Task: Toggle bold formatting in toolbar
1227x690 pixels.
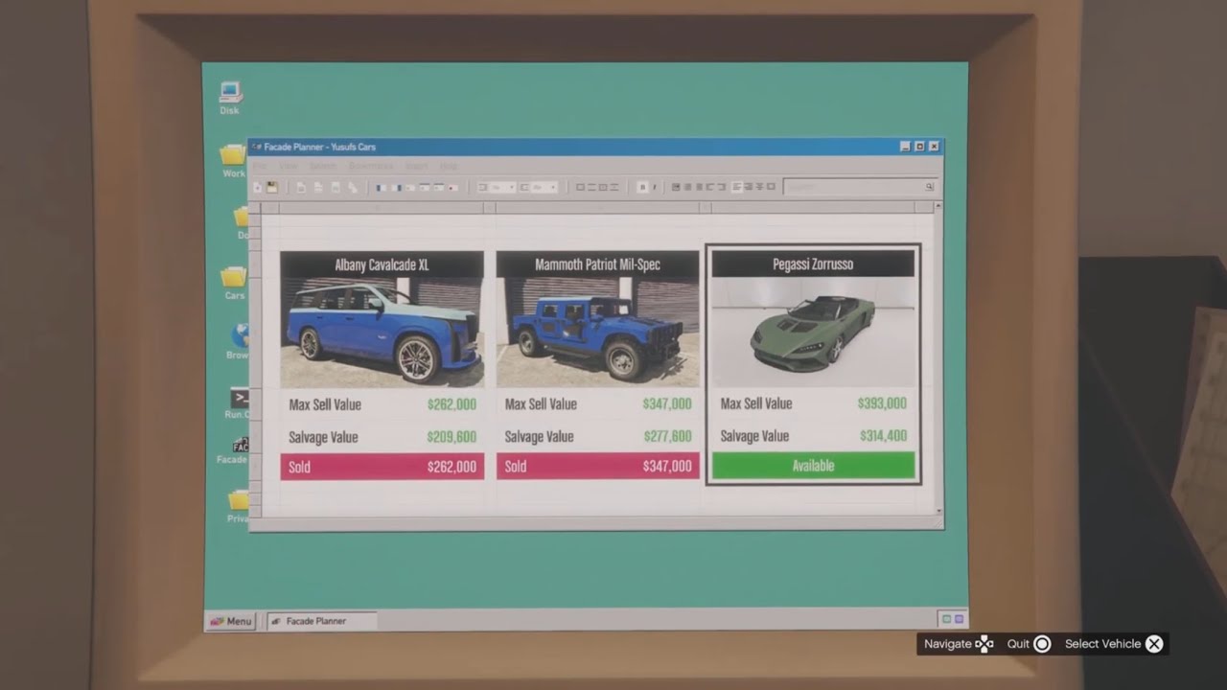Action: (642, 187)
